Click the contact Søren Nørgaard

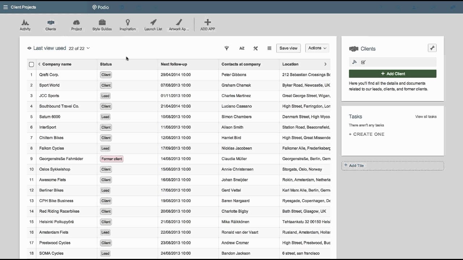[235, 201]
